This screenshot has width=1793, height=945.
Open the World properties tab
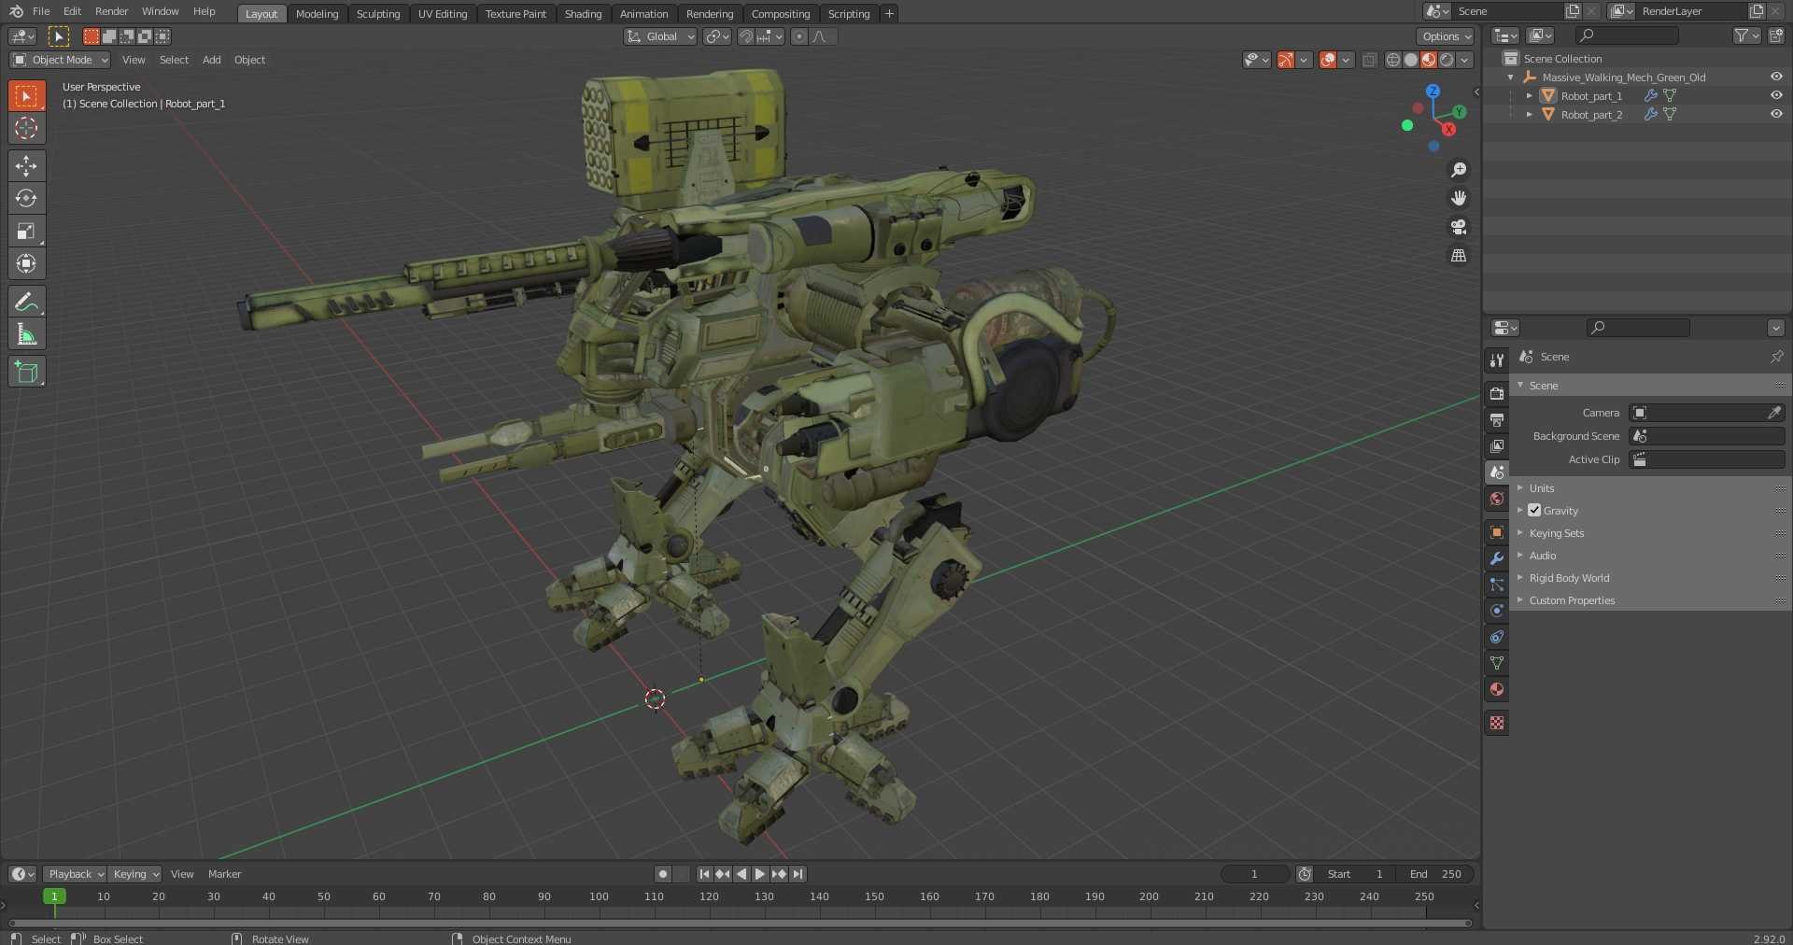point(1497,499)
